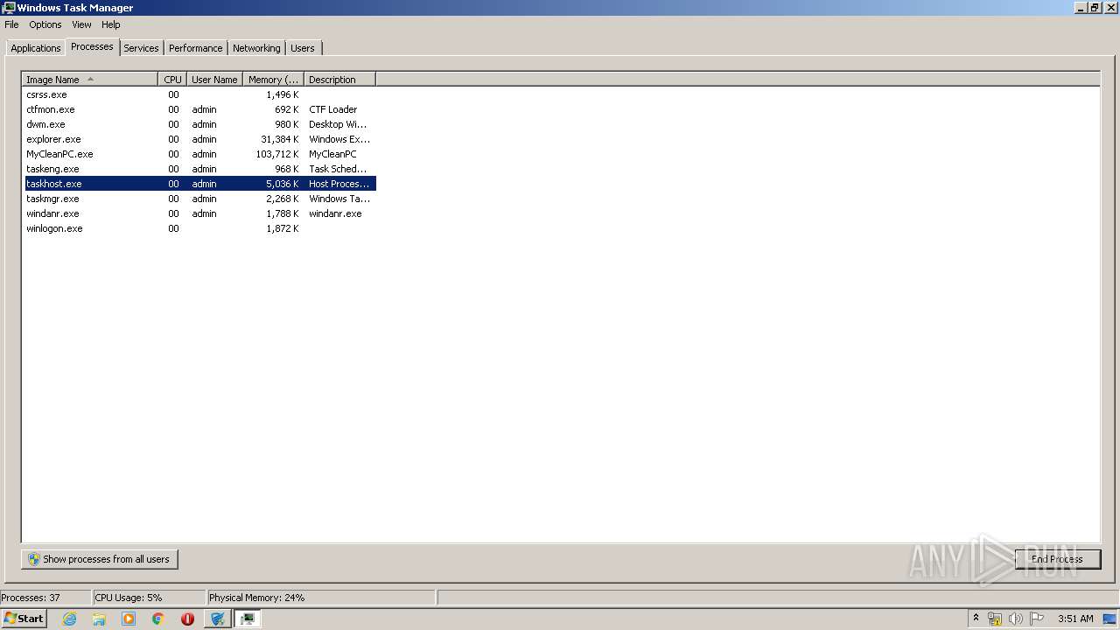Minimize the Task Manager window

(x=1081, y=8)
